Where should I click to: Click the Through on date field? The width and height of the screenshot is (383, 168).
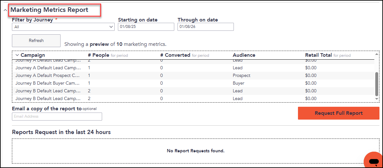coord(206,27)
